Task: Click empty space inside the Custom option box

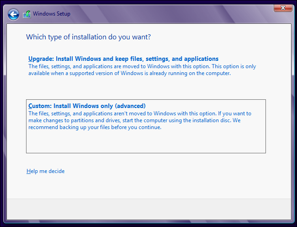Action: coord(146,142)
